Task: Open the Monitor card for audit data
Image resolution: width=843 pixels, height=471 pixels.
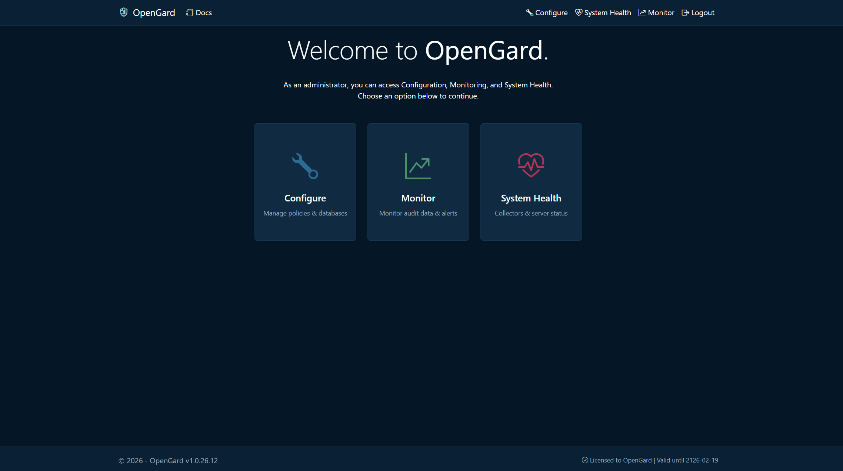Action: [418, 182]
